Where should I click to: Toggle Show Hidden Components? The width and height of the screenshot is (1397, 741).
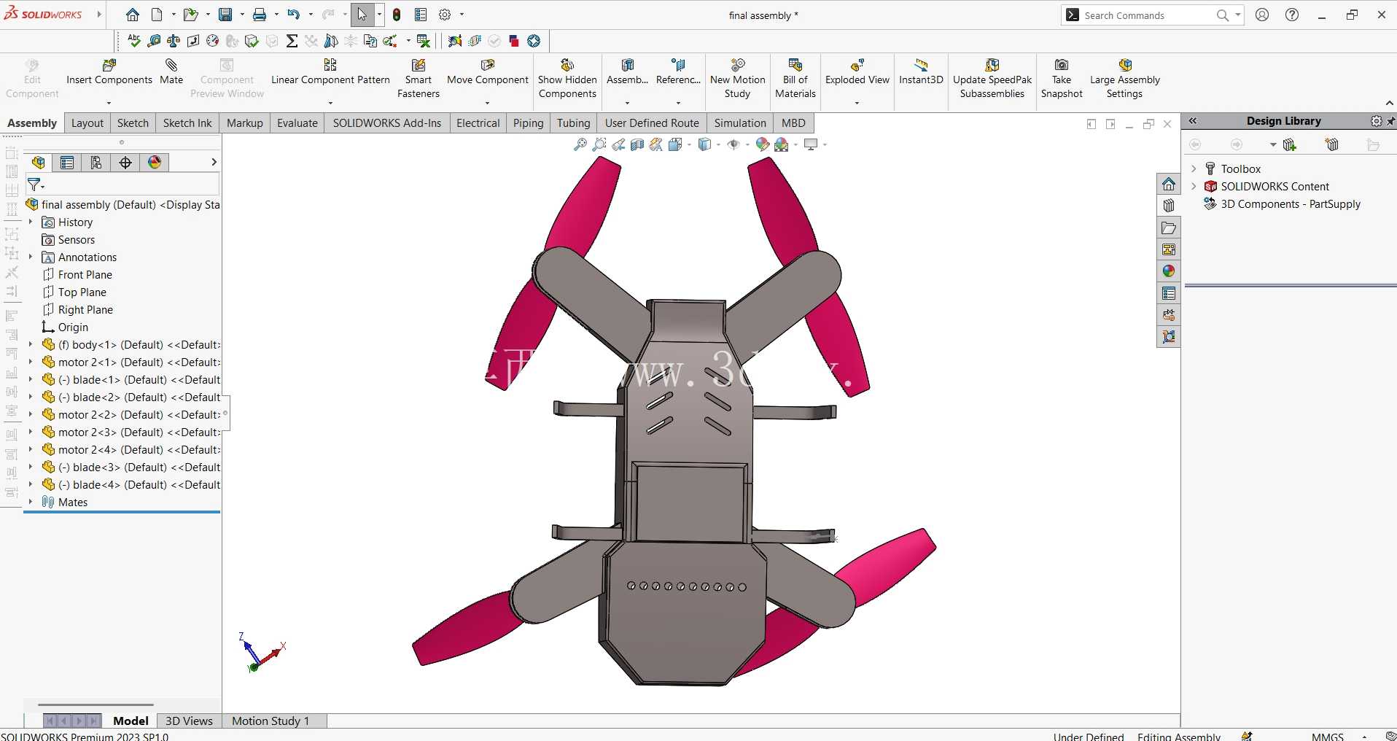[567, 79]
